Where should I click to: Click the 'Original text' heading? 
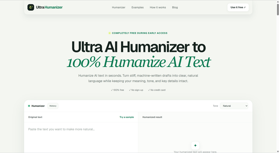(x=35, y=117)
